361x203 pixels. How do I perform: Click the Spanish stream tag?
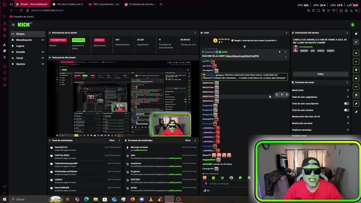(304, 51)
